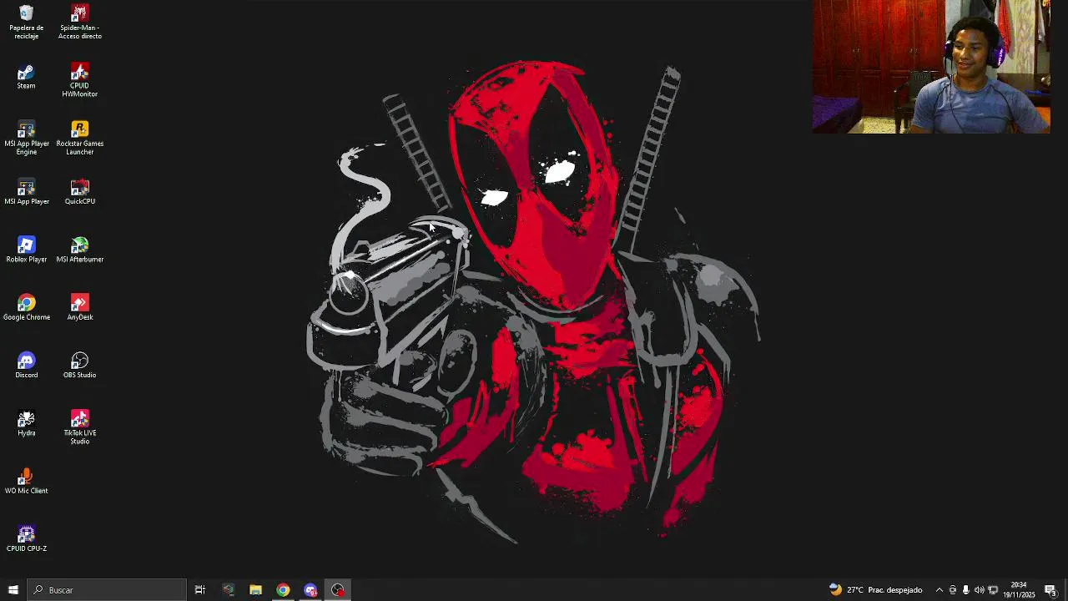Image resolution: width=1068 pixels, height=601 pixels.
Task: Select the QuickCPU desktop icon
Action: [x=79, y=192]
